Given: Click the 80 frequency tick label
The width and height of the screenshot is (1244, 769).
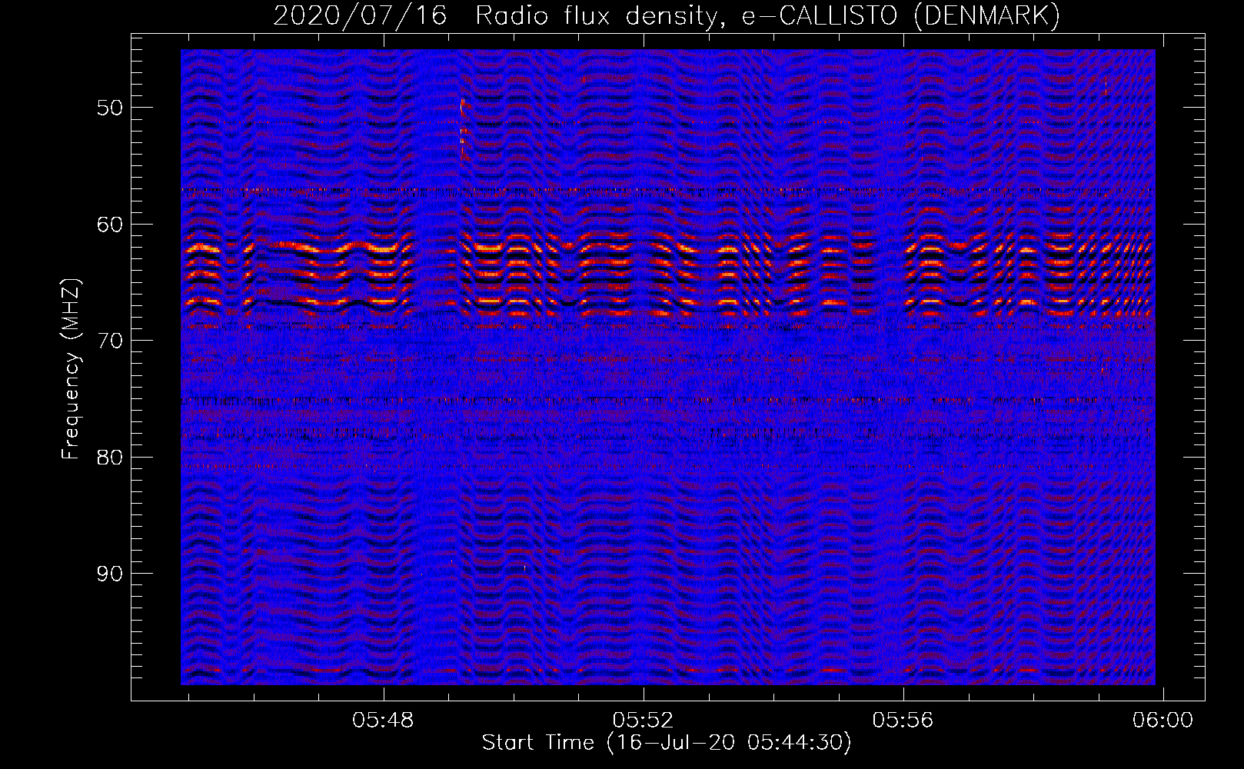Looking at the screenshot, I should point(110,457).
